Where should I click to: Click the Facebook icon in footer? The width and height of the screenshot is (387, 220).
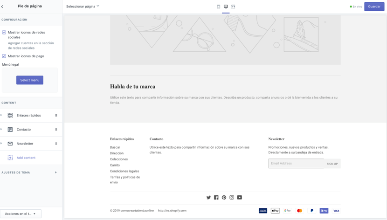[x=216, y=198]
